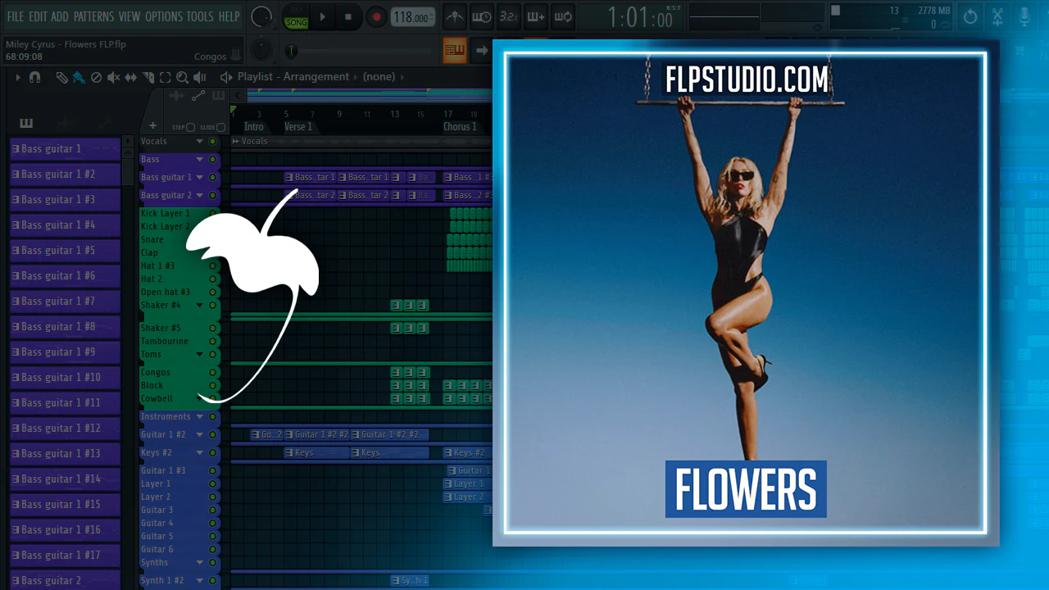Mute the Tambourine track
Image resolution: width=1049 pixels, height=590 pixels.
[212, 341]
